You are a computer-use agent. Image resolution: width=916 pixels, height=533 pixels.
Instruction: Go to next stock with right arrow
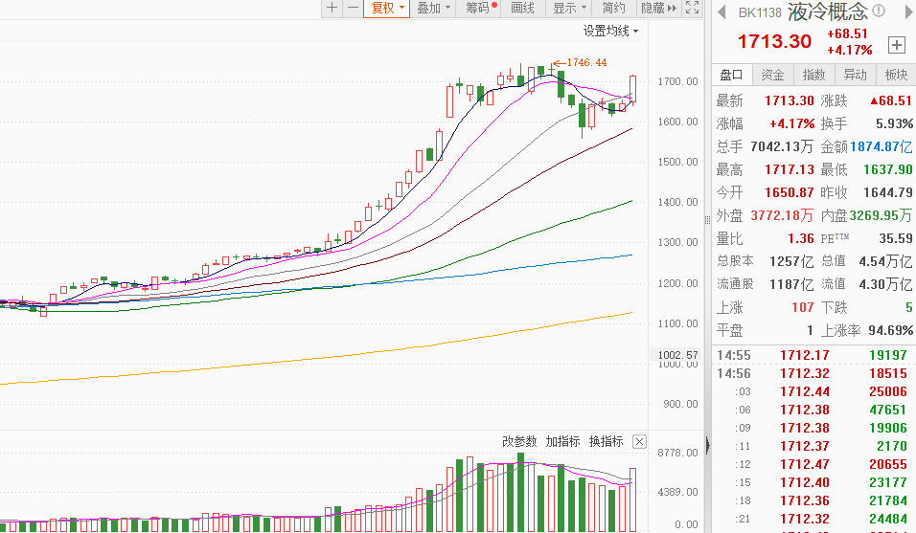coord(909,12)
